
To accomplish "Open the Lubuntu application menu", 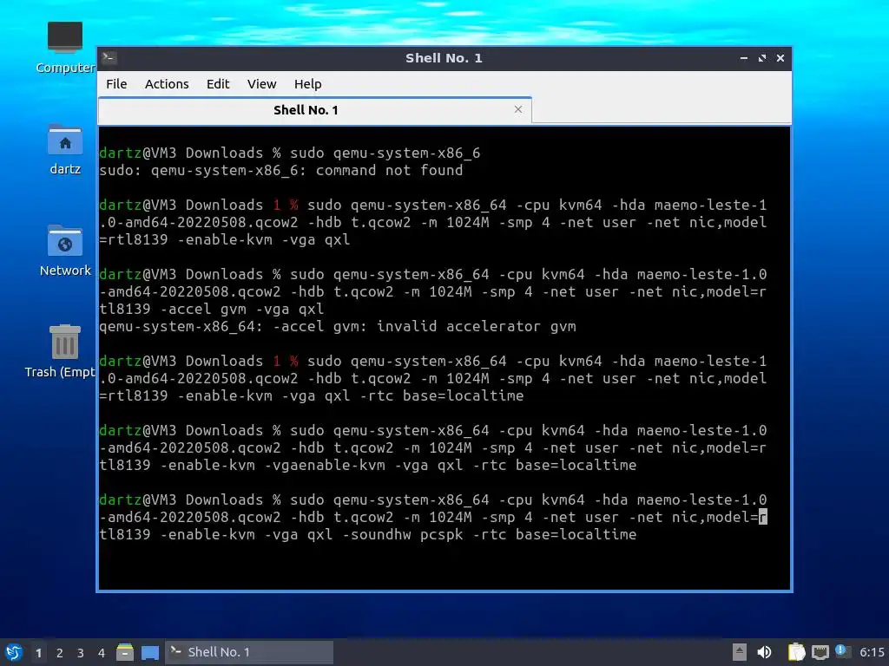I will click(x=14, y=652).
